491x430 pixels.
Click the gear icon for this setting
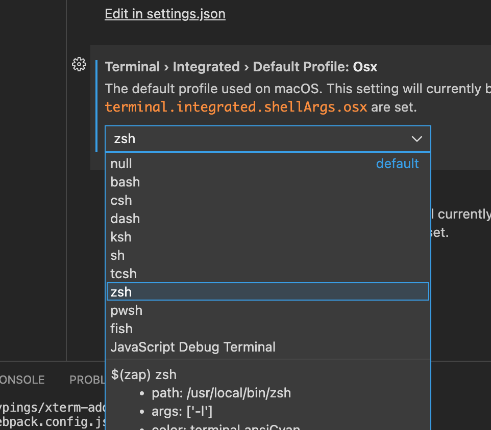pyautogui.click(x=79, y=64)
